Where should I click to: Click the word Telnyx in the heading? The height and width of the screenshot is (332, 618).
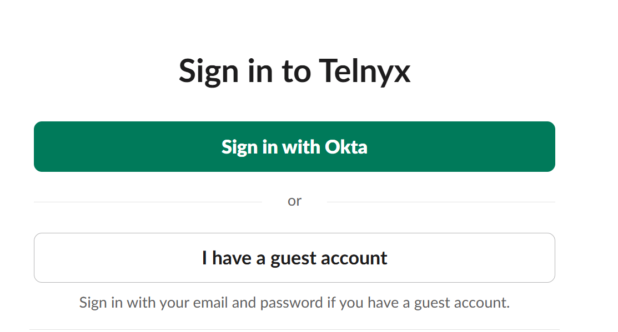[x=366, y=71]
